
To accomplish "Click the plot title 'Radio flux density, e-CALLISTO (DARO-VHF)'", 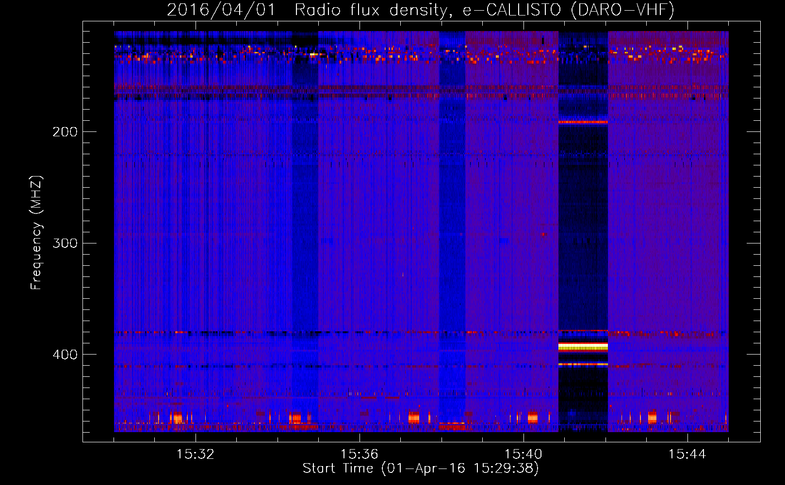I will coord(484,10).
